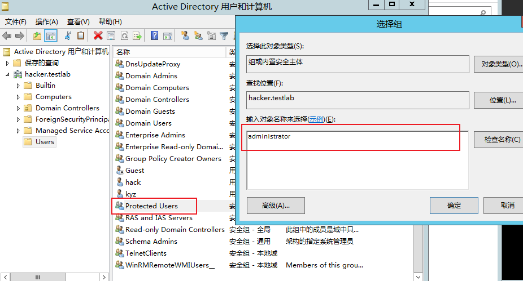Toggle the show/hide console tree icon
Screen dimensions: 523x281
tap(51, 35)
